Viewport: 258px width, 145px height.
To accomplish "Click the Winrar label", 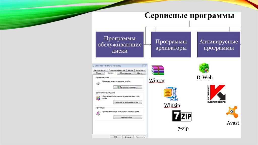I will click(157, 81).
